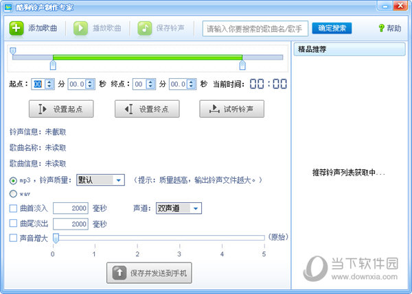412x294 pixels.
Task: Click the start minutes spinner arrows
Action: click(49, 84)
